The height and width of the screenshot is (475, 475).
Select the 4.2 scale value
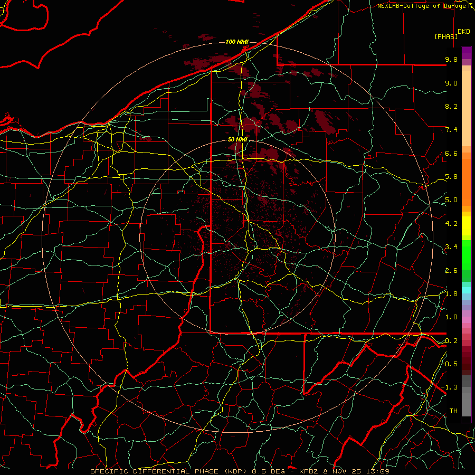click(451, 224)
